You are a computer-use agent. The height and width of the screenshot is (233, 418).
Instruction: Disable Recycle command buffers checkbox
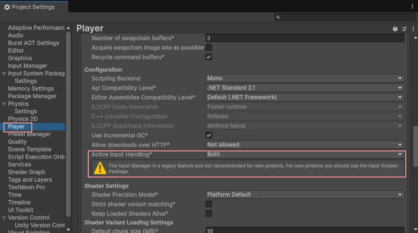pyautogui.click(x=209, y=57)
